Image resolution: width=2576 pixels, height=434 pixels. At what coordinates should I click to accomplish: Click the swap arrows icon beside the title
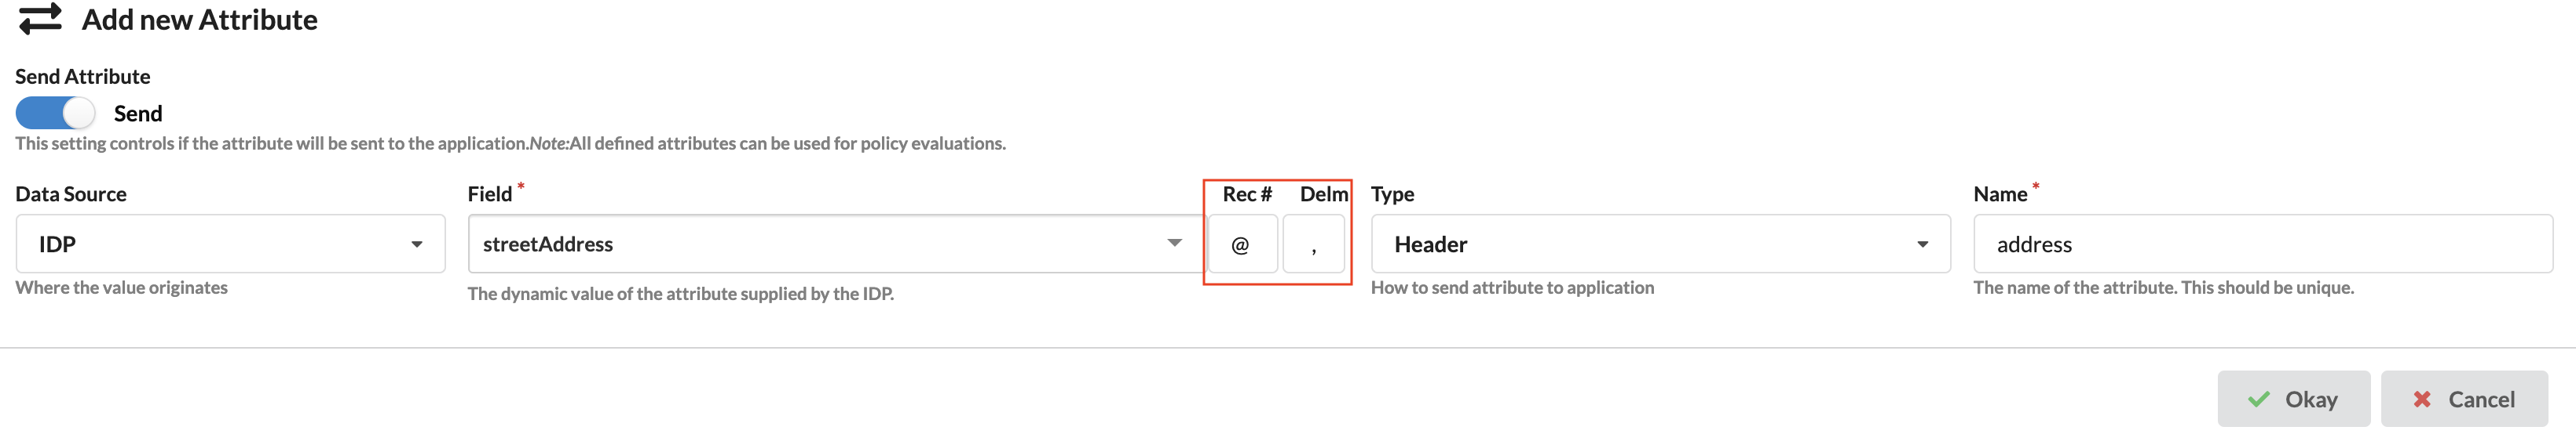[x=40, y=19]
